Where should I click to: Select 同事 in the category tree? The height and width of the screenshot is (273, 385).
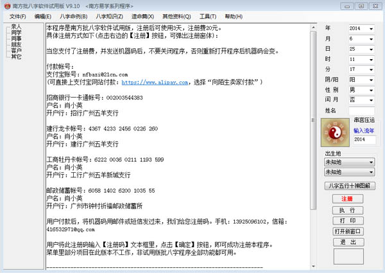(x=16, y=39)
